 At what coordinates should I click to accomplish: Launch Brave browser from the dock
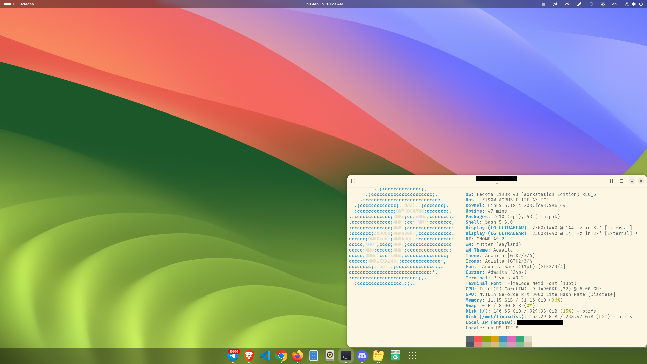[249, 355]
